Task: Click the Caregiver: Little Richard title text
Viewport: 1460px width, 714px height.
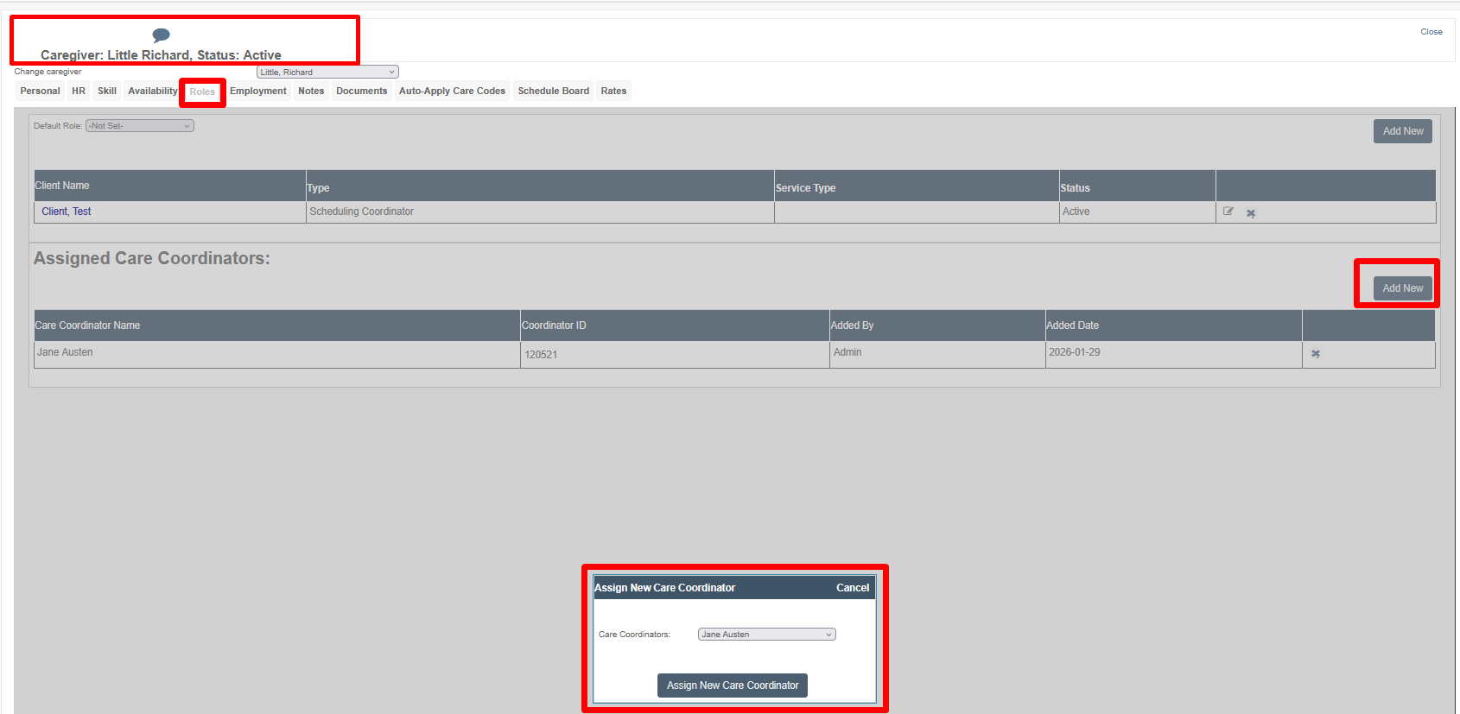Action: click(161, 55)
